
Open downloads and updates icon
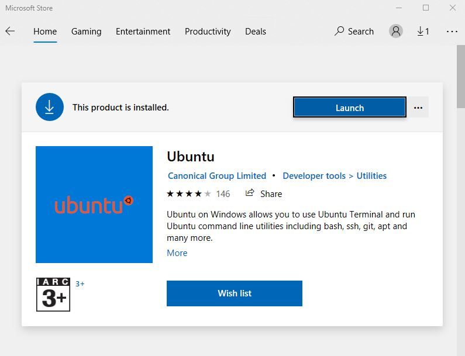[x=423, y=32]
